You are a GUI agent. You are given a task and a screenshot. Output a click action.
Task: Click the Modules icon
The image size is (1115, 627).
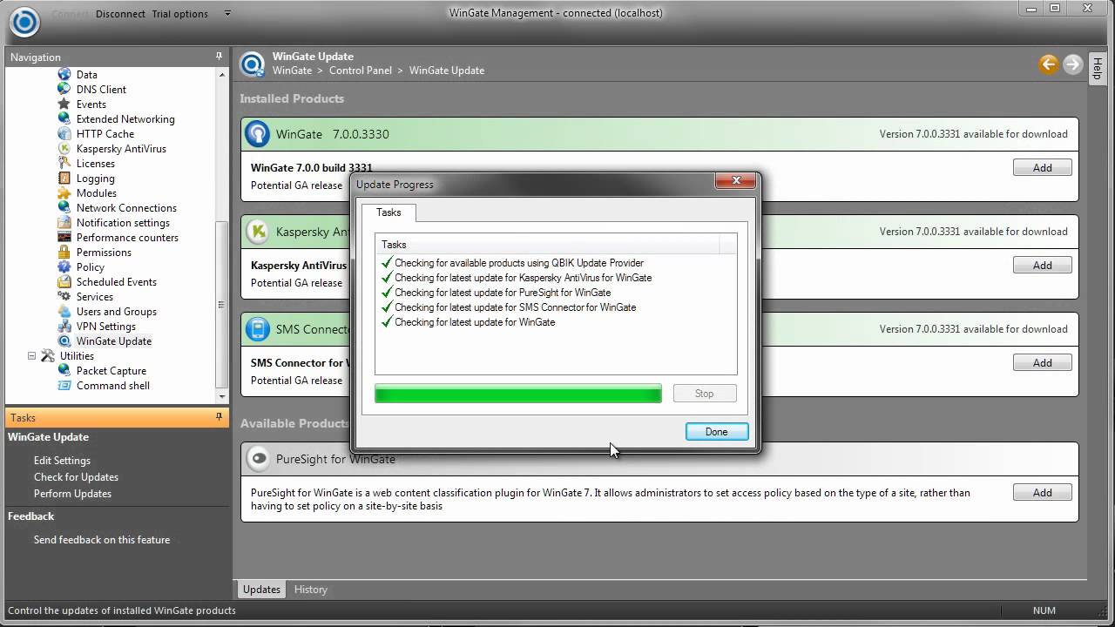64,193
